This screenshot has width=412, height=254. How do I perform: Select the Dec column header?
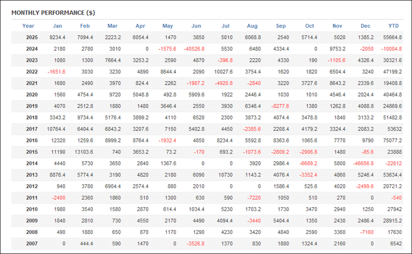pos(365,26)
